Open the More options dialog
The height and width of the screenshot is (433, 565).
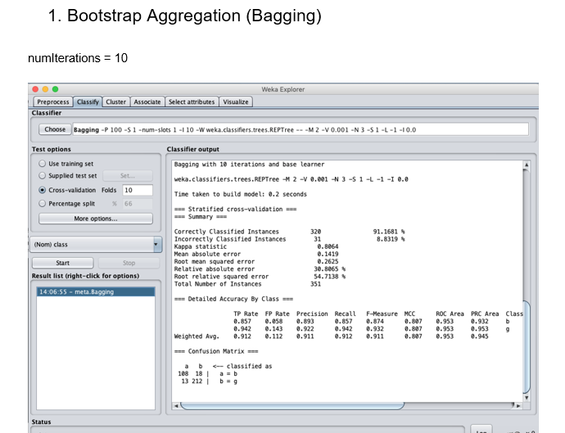[x=96, y=219]
